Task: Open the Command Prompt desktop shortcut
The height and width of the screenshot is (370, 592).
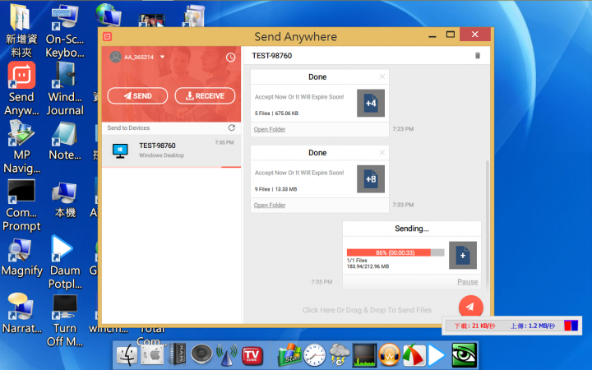Action: pos(21,205)
